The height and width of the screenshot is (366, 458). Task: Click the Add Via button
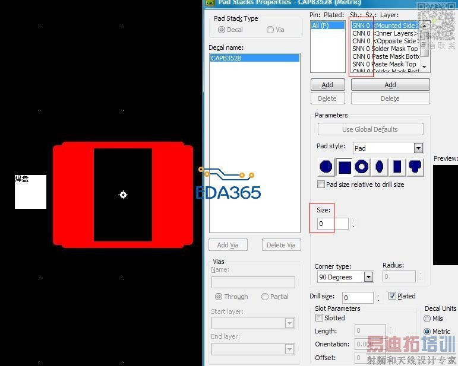point(228,245)
